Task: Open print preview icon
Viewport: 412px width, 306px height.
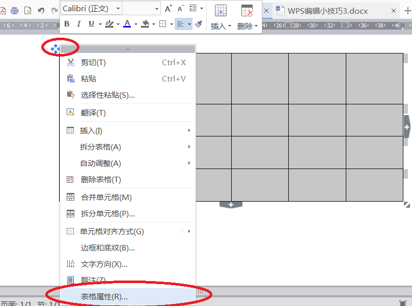Action: click(28, 11)
